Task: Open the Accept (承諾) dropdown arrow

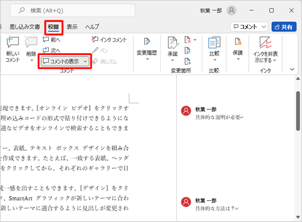Action: (x=173, y=60)
